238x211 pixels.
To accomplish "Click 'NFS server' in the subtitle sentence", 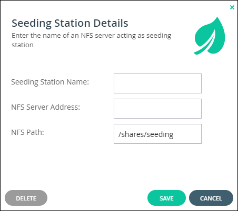I will click(98, 36).
